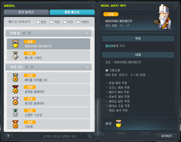
Task: Click the 혼테일 슬레이어 medal icon
Action: [x=16, y=89]
